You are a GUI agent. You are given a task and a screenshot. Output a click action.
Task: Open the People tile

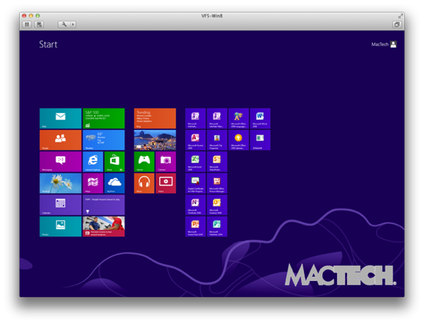(60, 140)
